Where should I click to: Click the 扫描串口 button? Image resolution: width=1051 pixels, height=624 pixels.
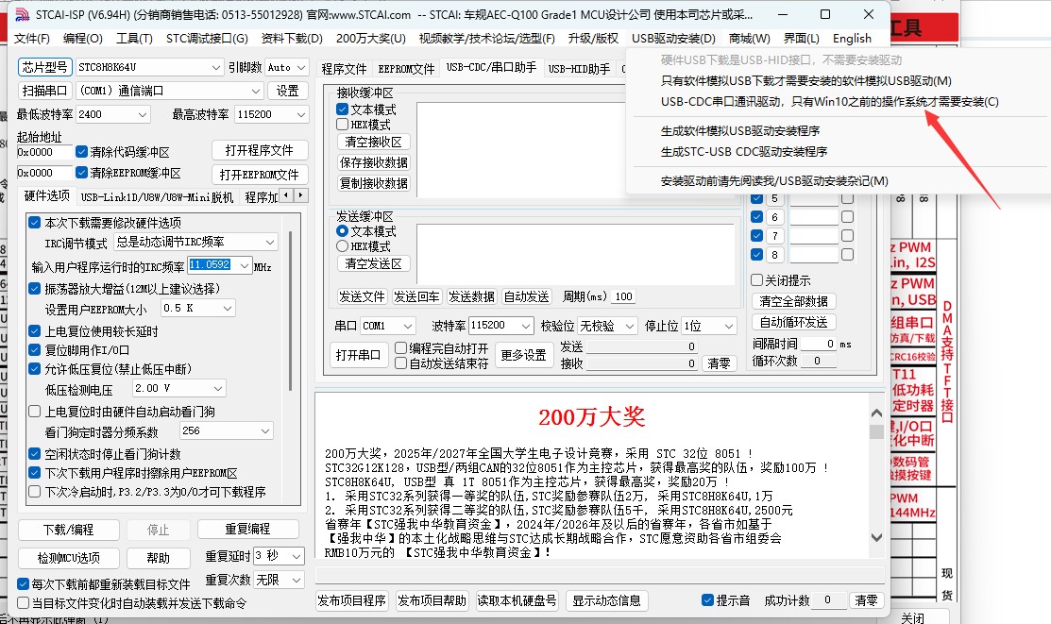point(45,91)
